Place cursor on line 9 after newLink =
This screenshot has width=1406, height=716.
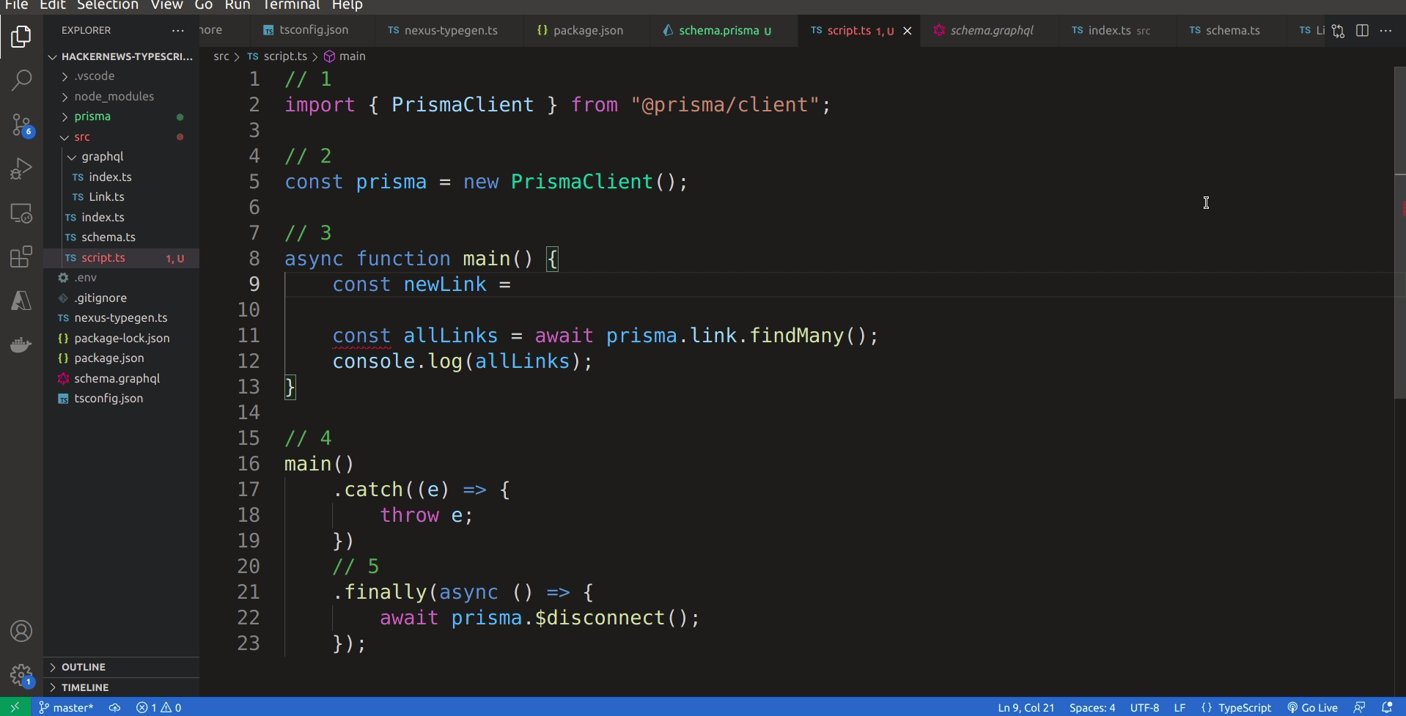click(x=512, y=284)
